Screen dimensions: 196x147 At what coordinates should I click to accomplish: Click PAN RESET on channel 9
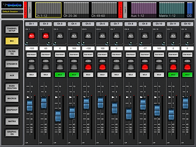pyautogui.click(x=145, y=55)
